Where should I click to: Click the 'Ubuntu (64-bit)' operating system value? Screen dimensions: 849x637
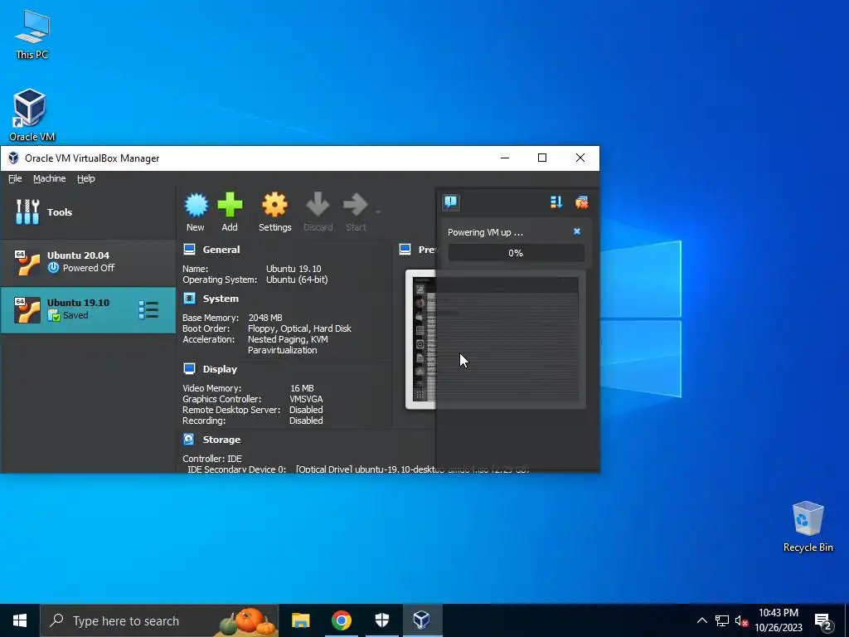tap(297, 280)
